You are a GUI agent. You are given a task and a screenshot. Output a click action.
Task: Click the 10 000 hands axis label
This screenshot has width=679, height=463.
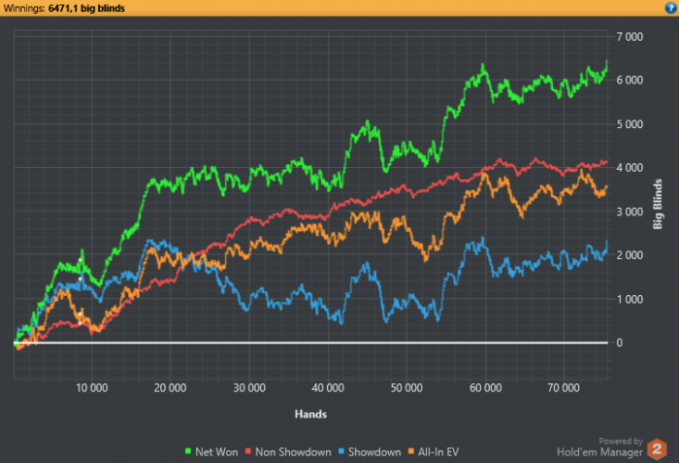(x=92, y=388)
